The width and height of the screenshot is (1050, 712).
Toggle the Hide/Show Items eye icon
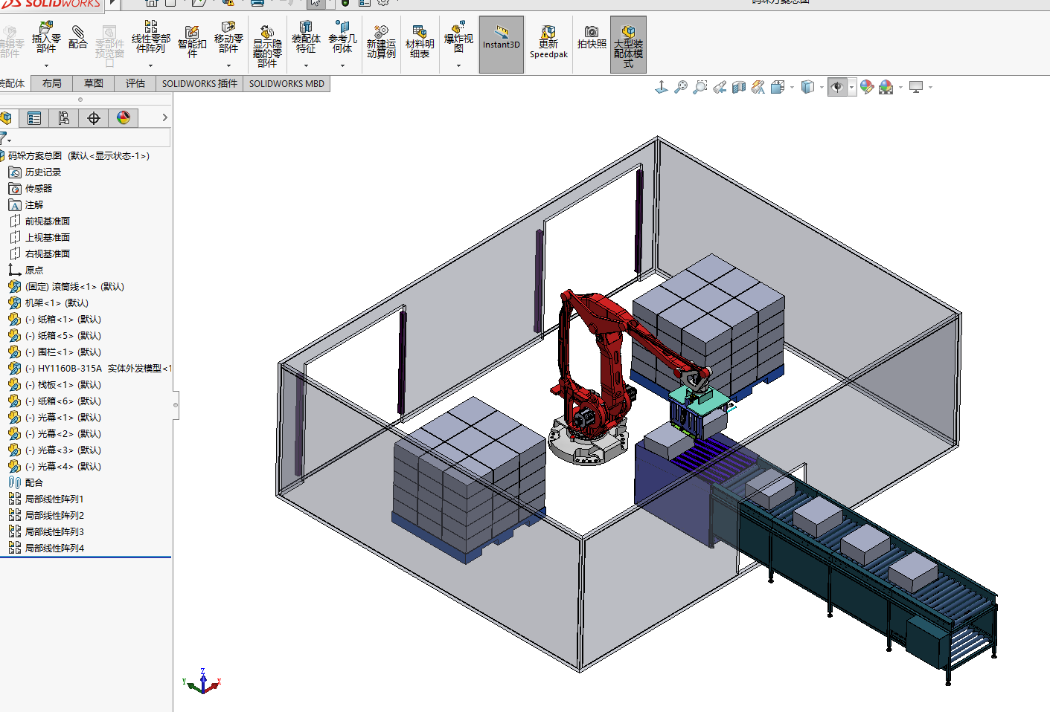pyautogui.click(x=837, y=88)
